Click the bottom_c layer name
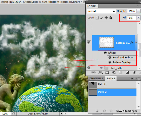This screenshot has width=141, height=116. point(123,43)
